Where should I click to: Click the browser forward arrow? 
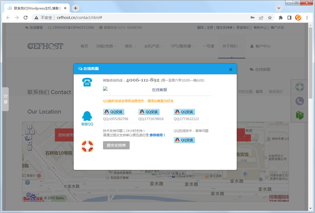17,18
